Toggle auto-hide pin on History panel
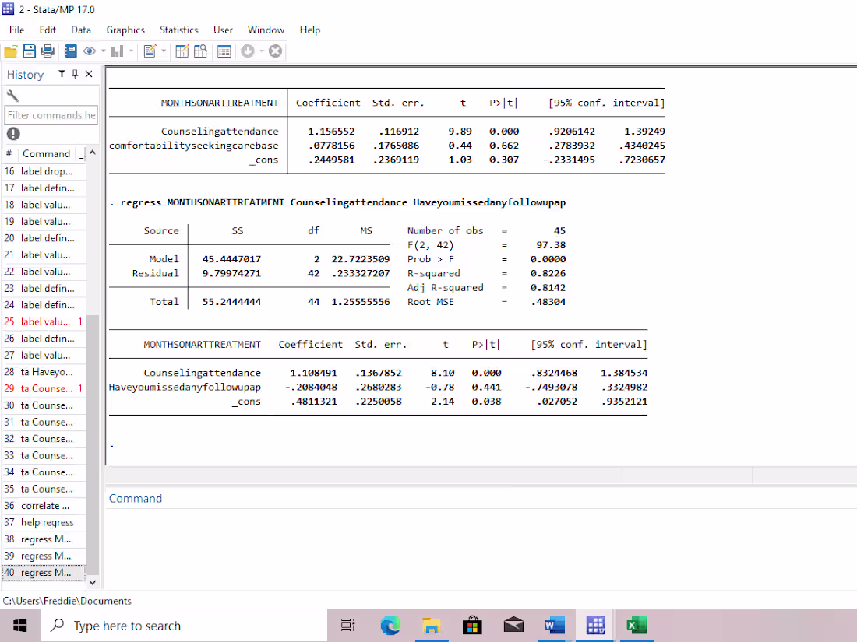Image resolution: width=857 pixels, height=642 pixels. pos(75,73)
